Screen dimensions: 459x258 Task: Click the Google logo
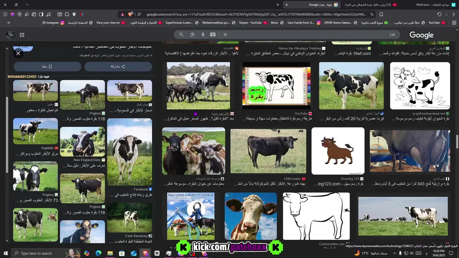421,35
